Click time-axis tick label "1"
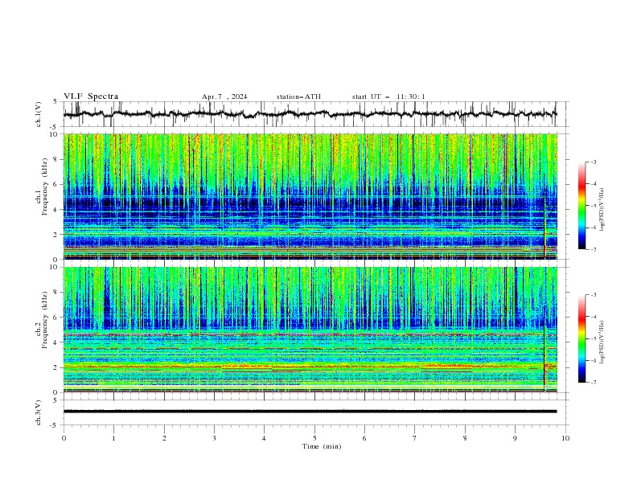 click(x=113, y=438)
